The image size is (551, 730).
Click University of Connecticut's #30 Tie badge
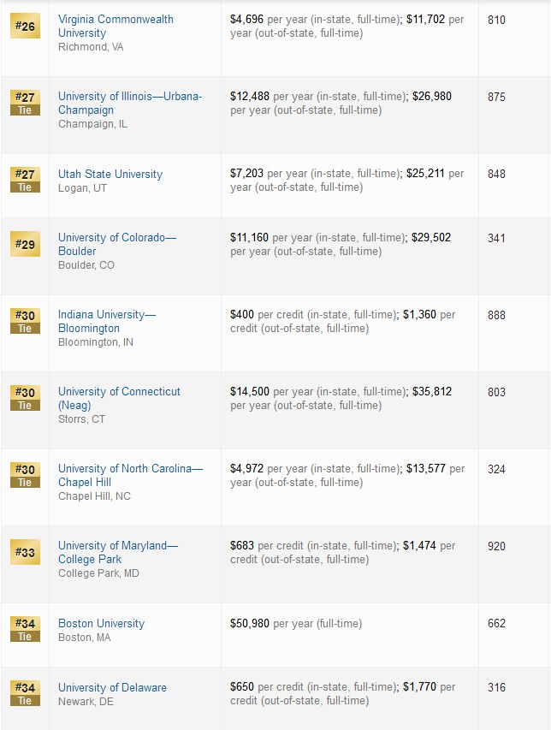point(25,398)
